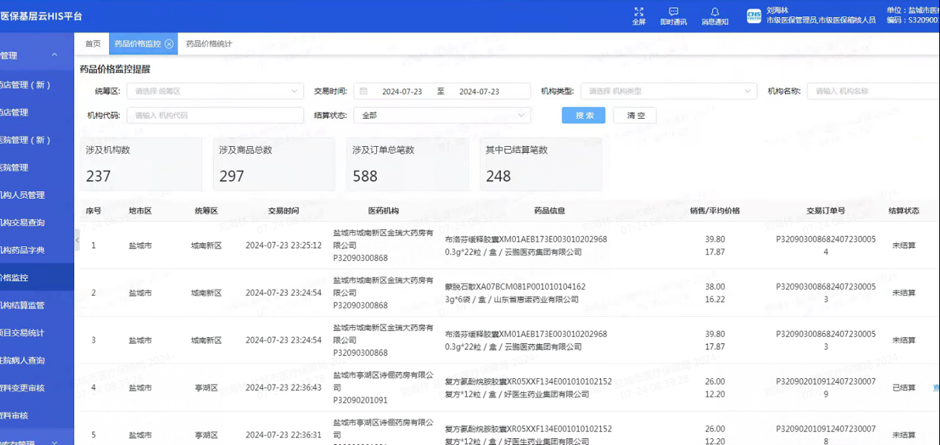Open the 消息通知 bell notifications
The height and width of the screenshot is (445, 940).
[715, 12]
